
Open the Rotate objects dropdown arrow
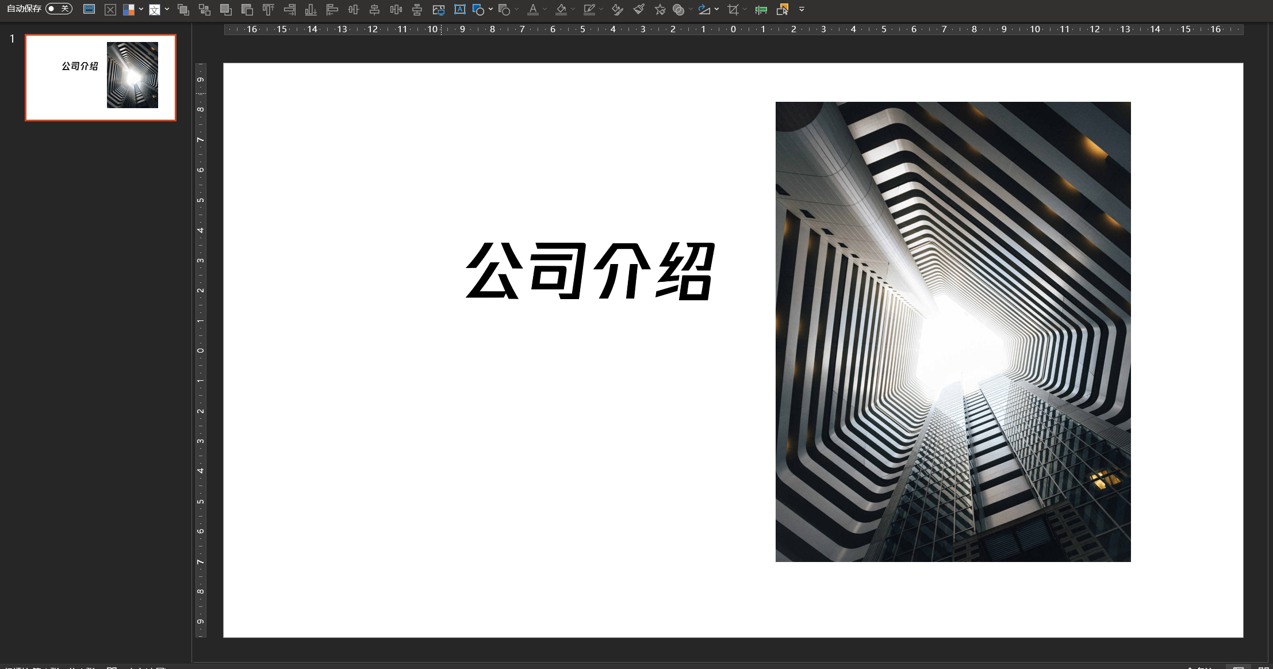coord(716,9)
